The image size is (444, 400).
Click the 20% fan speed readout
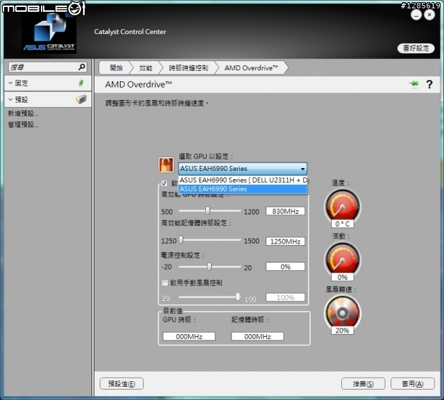coord(342,331)
